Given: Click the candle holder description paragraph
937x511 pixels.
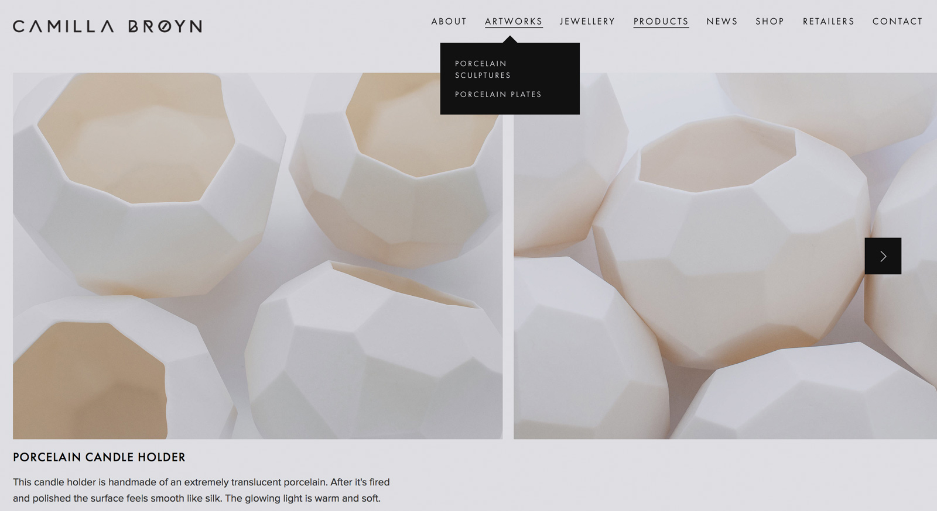Looking at the screenshot, I should (x=201, y=490).
